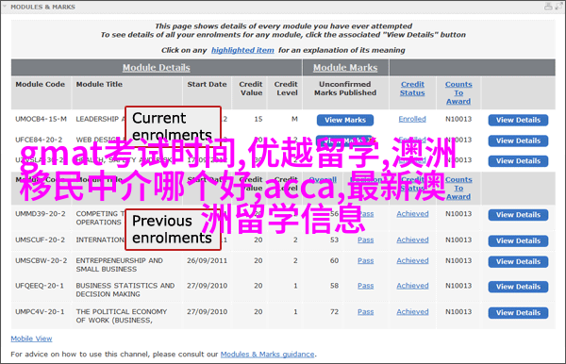Click the module code UMPC4V-20-1
Image resolution: width=566 pixels, height=364 pixels.
40,312
